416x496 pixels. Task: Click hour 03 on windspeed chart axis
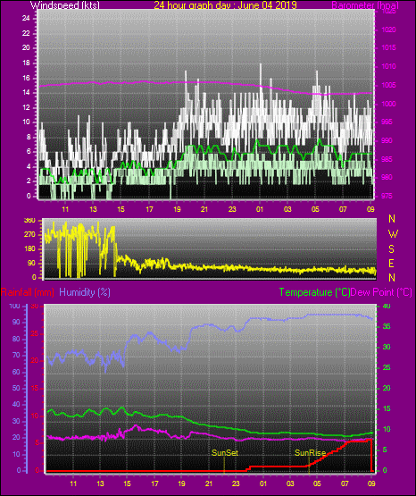(x=287, y=209)
